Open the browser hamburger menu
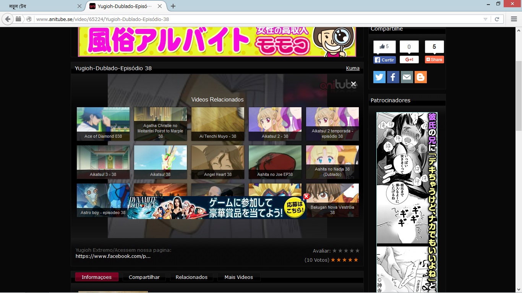This screenshot has width=522, height=293. 514,19
